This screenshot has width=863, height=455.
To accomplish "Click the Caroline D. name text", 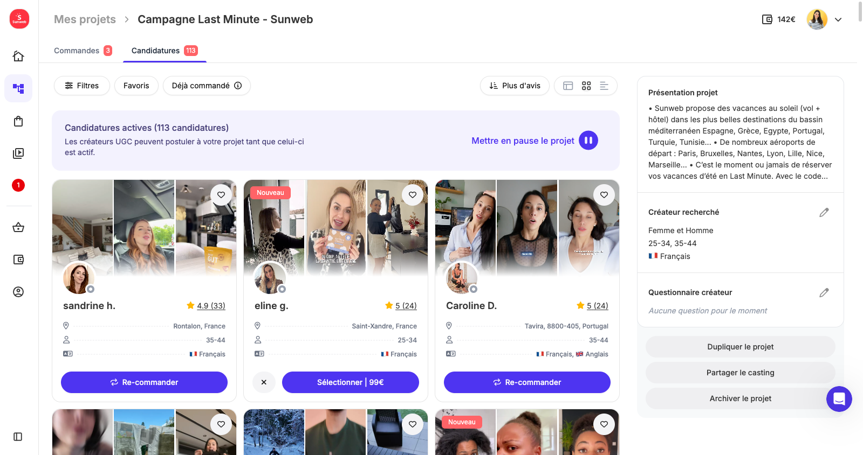I will pos(471,306).
